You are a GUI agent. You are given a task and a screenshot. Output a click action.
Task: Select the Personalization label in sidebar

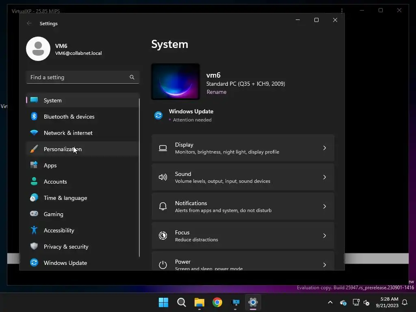63,149
